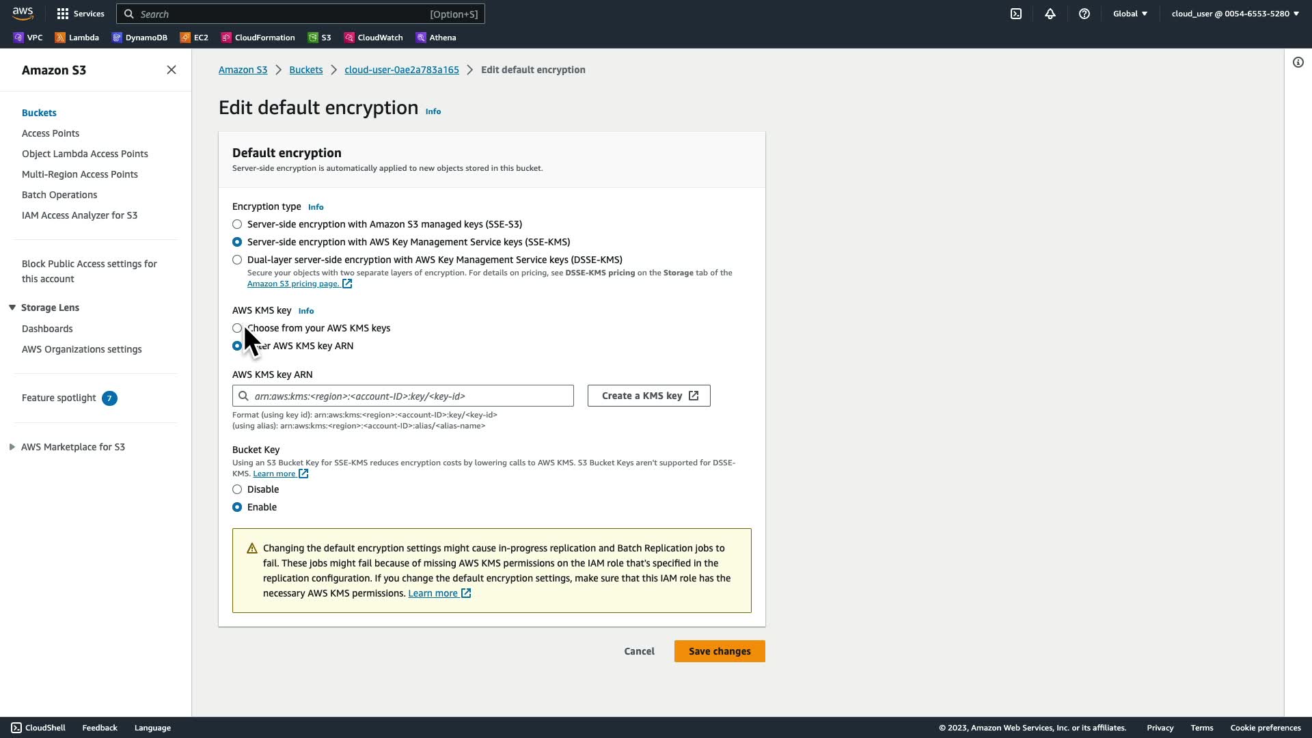Open the notifications bell

tap(1050, 14)
